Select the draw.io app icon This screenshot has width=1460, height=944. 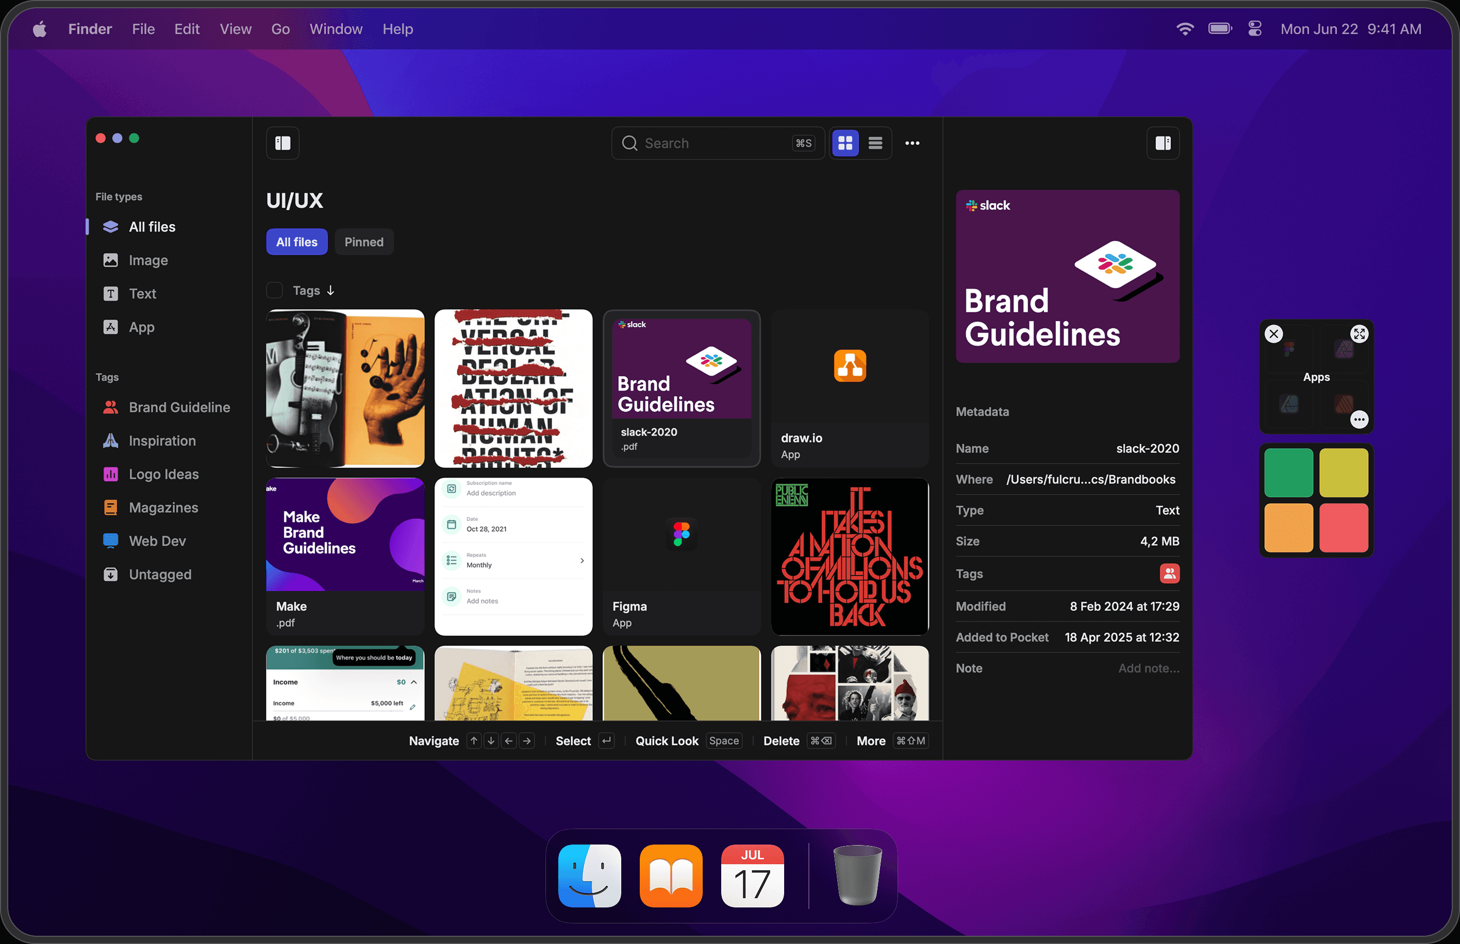click(x=849, y=366)
